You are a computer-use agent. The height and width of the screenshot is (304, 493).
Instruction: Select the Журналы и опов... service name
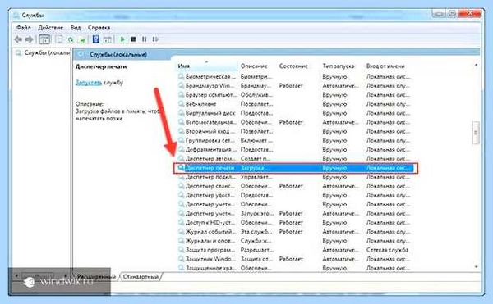[210, 241]
